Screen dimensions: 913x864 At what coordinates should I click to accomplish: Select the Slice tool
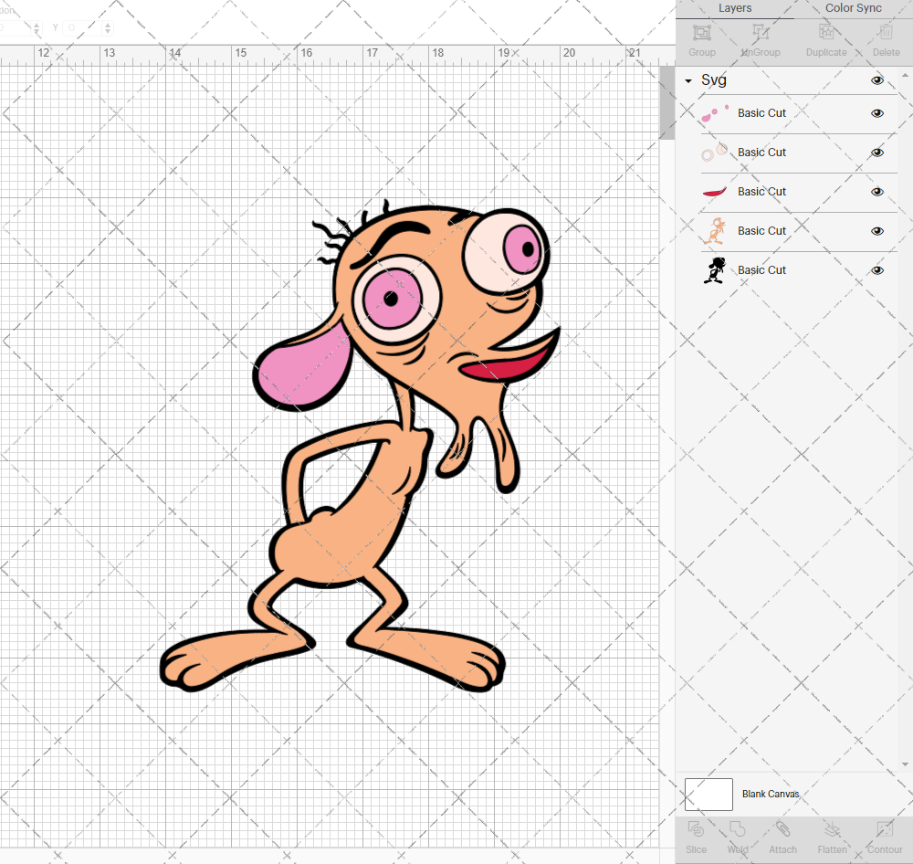point(696,836)
